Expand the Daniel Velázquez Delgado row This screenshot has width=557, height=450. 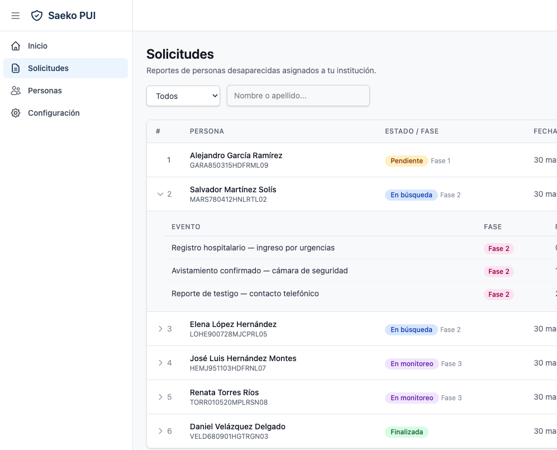click(160, 431)
